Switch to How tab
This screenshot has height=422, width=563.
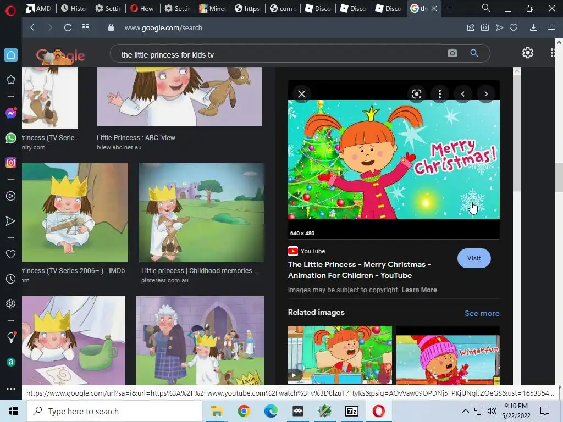pyautogui.click(x=142, y=8)
